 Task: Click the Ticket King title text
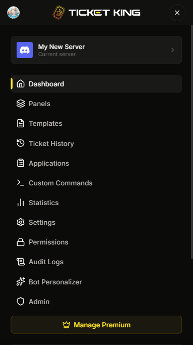[x=104, y=13]
